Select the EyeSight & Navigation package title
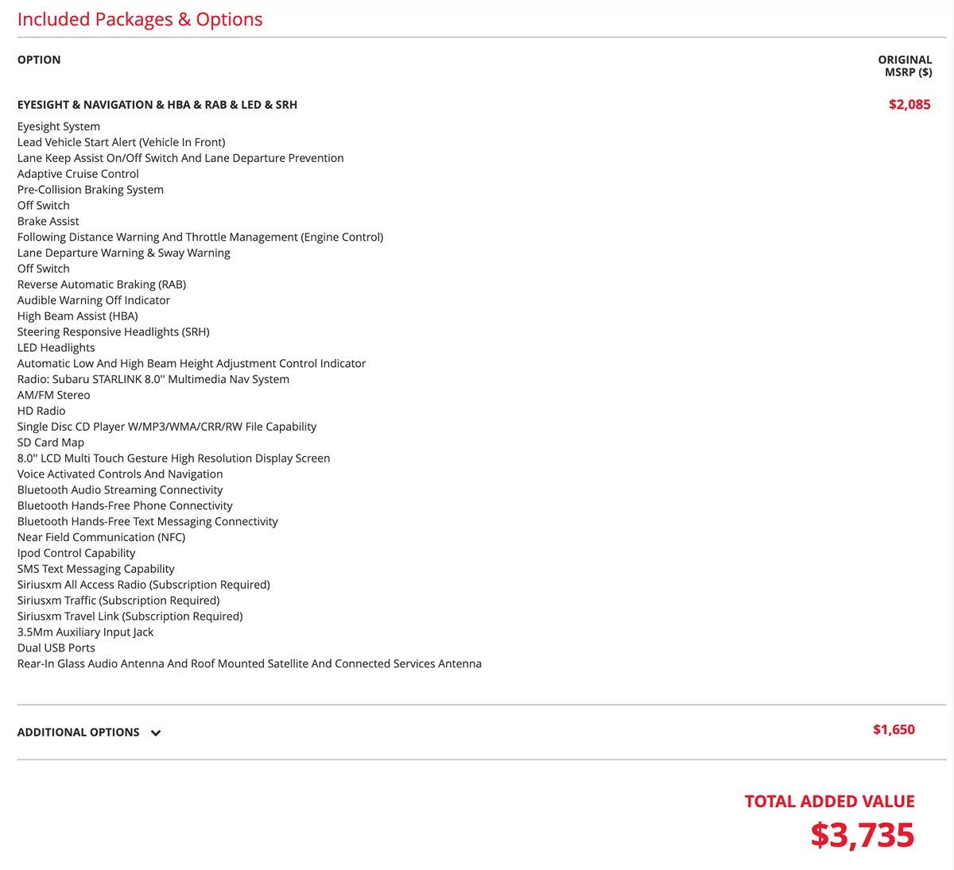954x870 pixels. pyautogui.click(x=157, y=105)
